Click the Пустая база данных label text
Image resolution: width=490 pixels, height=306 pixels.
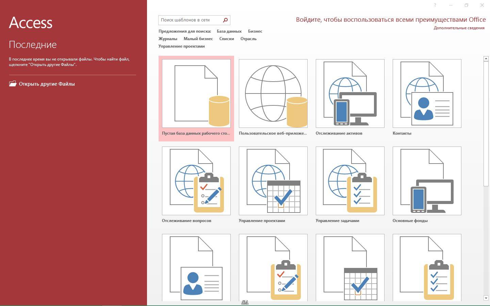(x=196, y=133)
